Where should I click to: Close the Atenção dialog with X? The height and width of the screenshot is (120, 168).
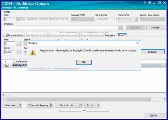pyautogui.click(x=137, y=43)
